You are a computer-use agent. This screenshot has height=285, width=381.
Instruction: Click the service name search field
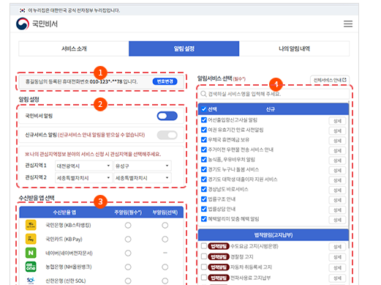click(x=274, y=94)
